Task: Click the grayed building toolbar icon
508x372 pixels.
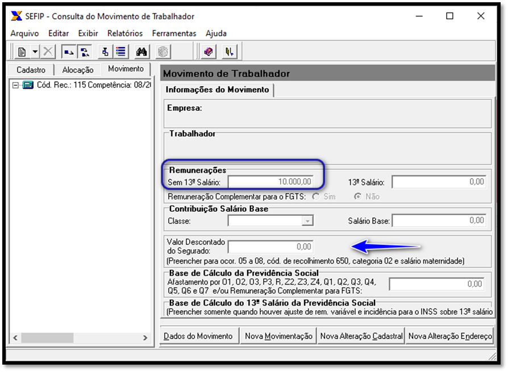Action: [x=163, y=52]
